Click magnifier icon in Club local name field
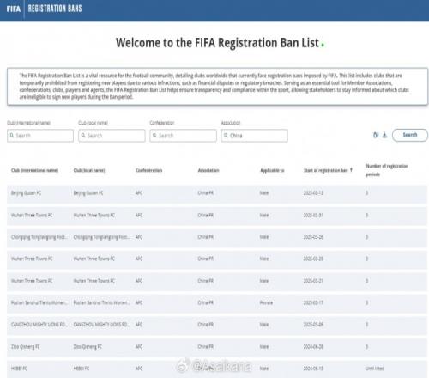Viewport: 429px width, 378px height. [83, 136]
